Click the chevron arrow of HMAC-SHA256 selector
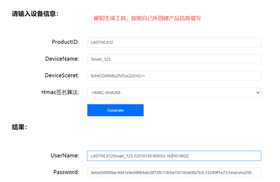 point(257,93)
